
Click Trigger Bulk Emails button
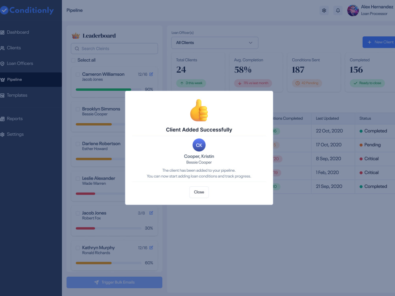(115, 283)
